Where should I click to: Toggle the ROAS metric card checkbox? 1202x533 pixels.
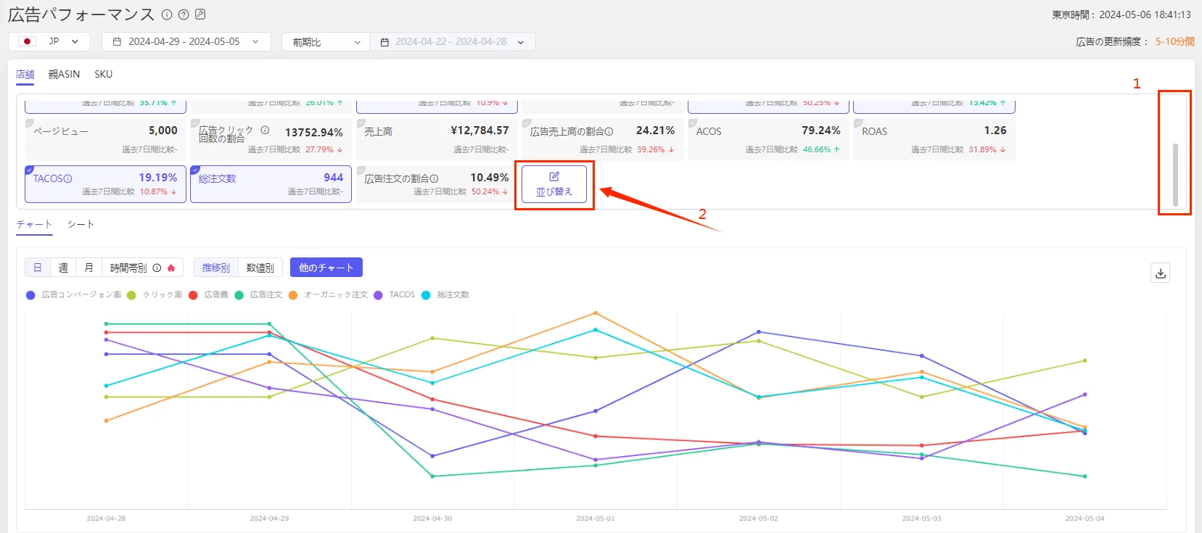point(858,123)
